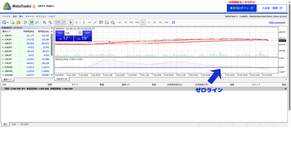The width and height of the screenshot is (291, 145).
Task: Switch timeframe to H4
Action: [149, 22]
